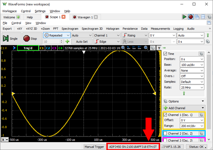This screenshot has width=213, height=150.
Task: Open the Scope View menu
Action: pyautogui.click(x=28, y=23)
